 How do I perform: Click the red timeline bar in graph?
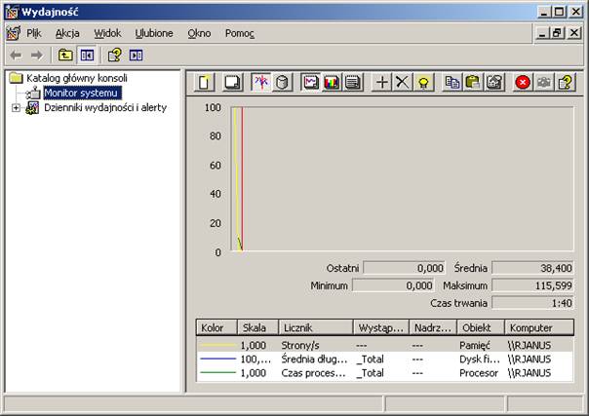coord(242,179)
